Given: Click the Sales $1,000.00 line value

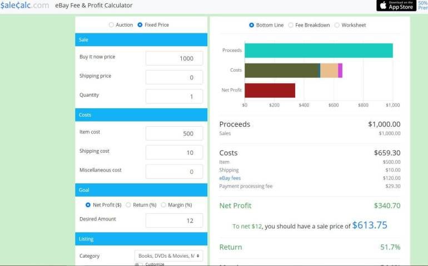Looking at the screenshot, I should coord(390,133).
